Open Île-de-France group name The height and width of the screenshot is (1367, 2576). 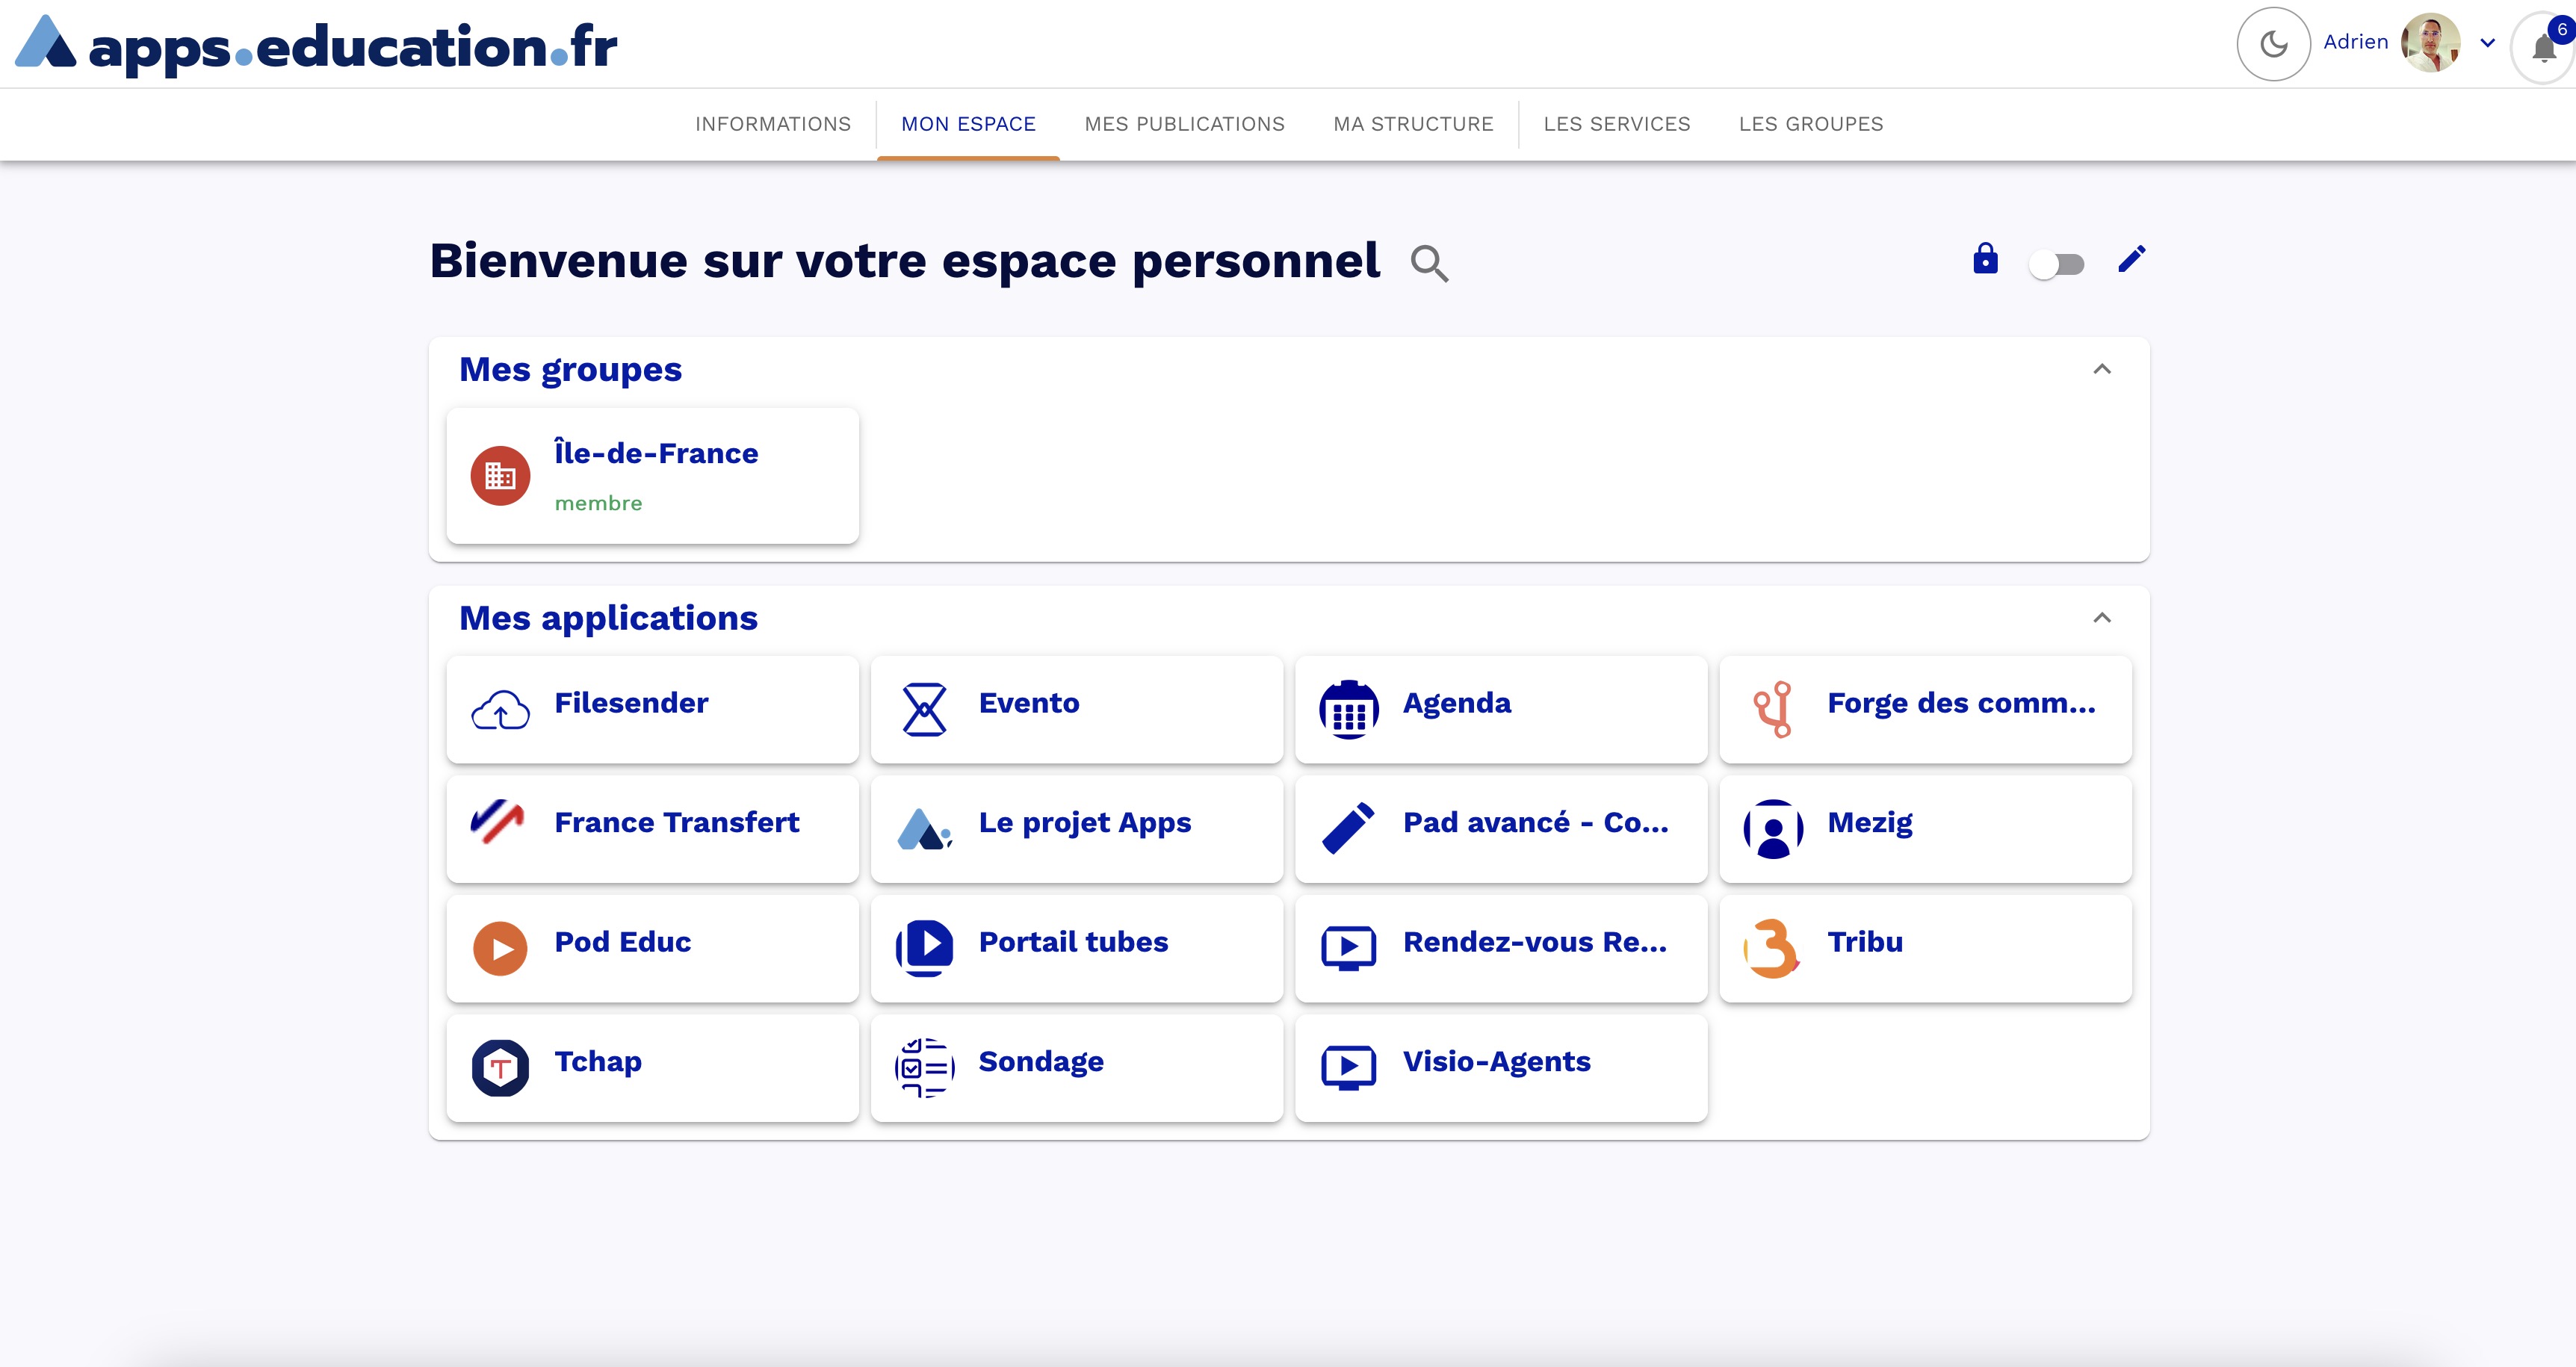pos(656,453)
